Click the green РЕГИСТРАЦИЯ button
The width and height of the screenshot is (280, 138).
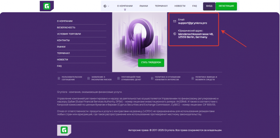[226, 6]
